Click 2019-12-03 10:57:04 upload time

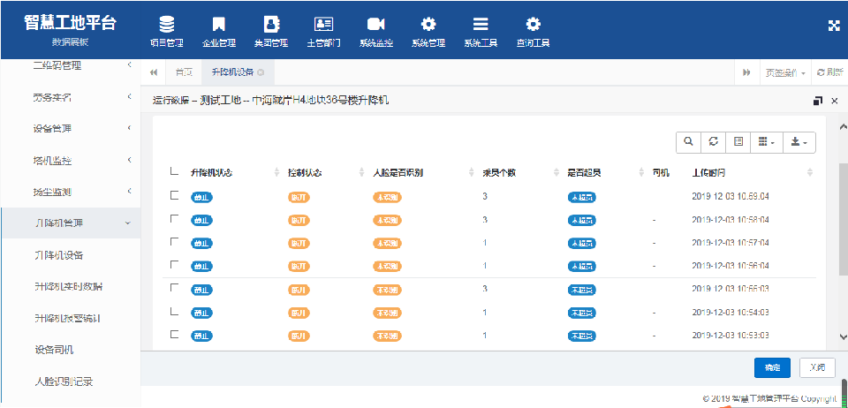click(x=731, y=243)
